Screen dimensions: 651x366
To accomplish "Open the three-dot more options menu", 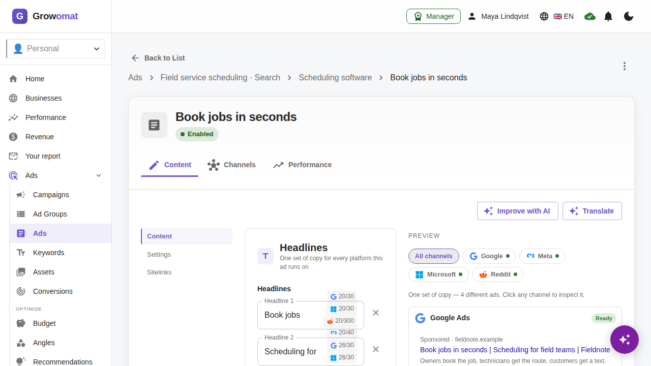I will (625, 66).
